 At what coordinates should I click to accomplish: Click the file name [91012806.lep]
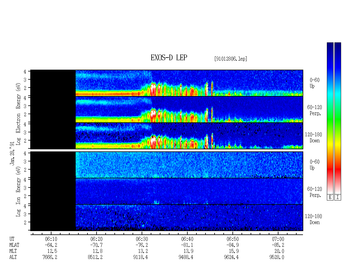coord(231,59)
